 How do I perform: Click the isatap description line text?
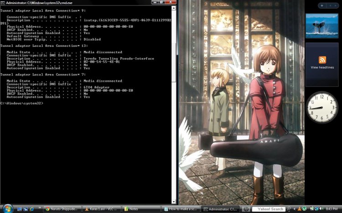point(127,20)
